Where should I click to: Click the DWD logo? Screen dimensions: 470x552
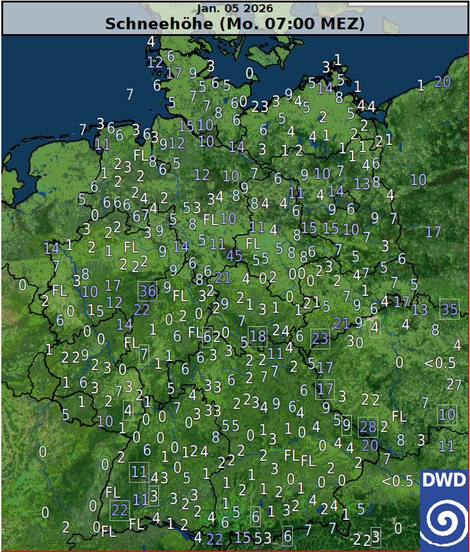tap(444, 510)
